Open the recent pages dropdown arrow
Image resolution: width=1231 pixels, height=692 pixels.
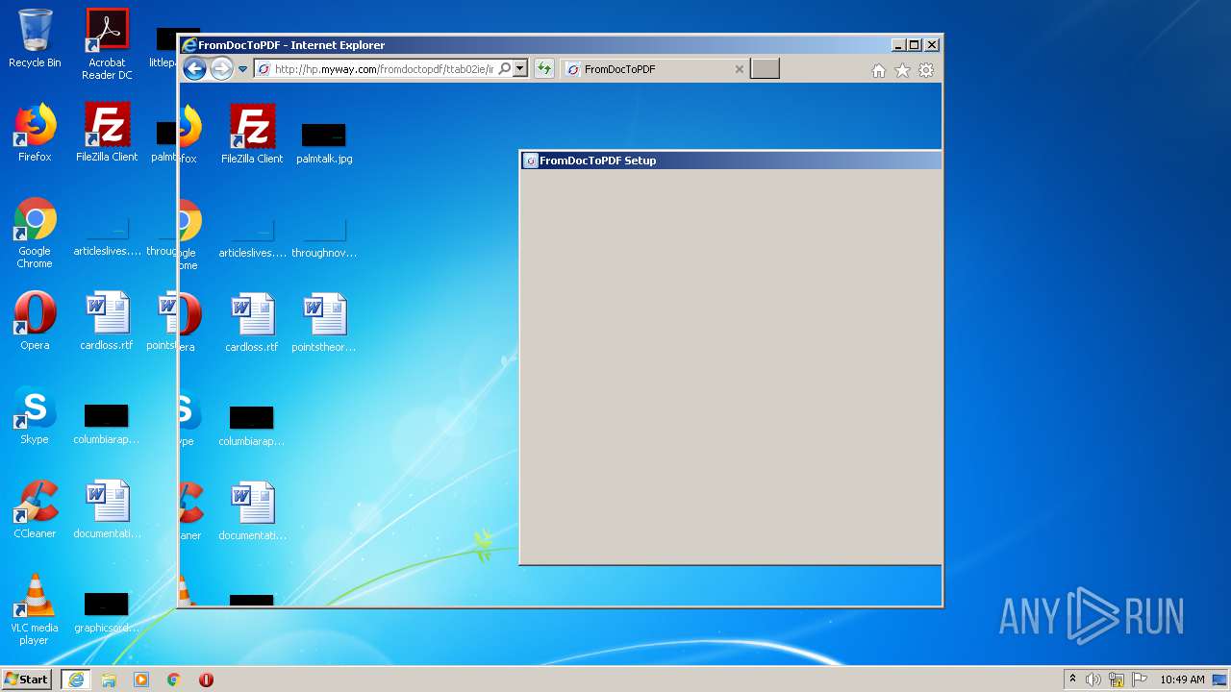[x=243, y=69]
